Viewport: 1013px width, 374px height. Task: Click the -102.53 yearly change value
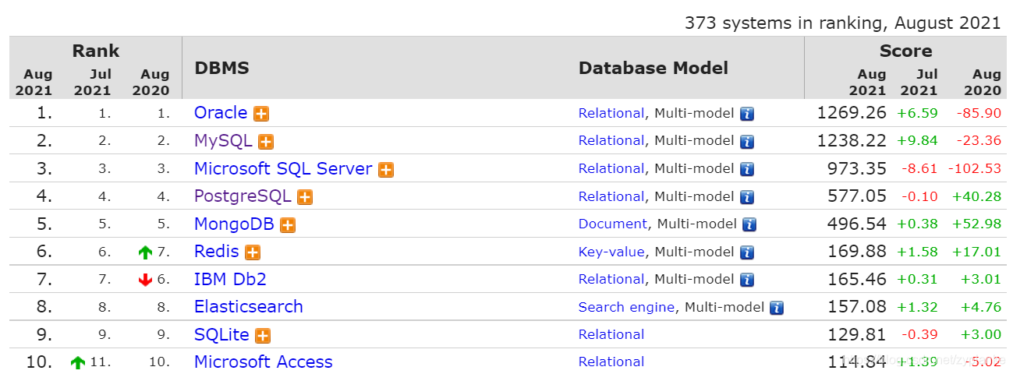[x=975, y=168]
